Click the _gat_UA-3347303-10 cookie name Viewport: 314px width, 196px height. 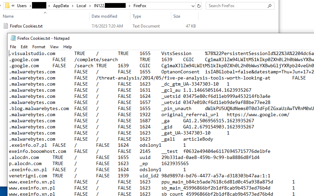point(186,133)
